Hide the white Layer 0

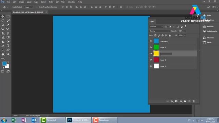[x=151, y=66]
